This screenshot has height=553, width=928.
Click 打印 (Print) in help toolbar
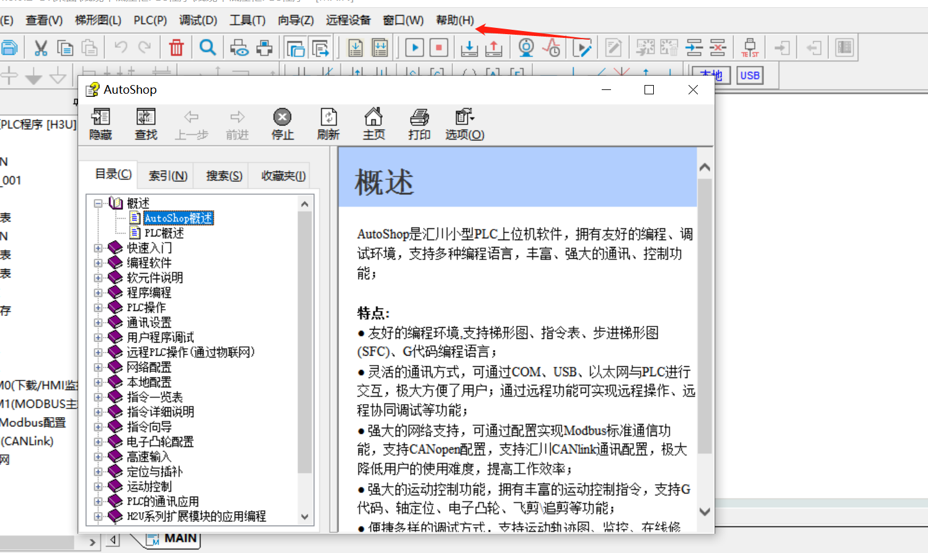point(419,124)
